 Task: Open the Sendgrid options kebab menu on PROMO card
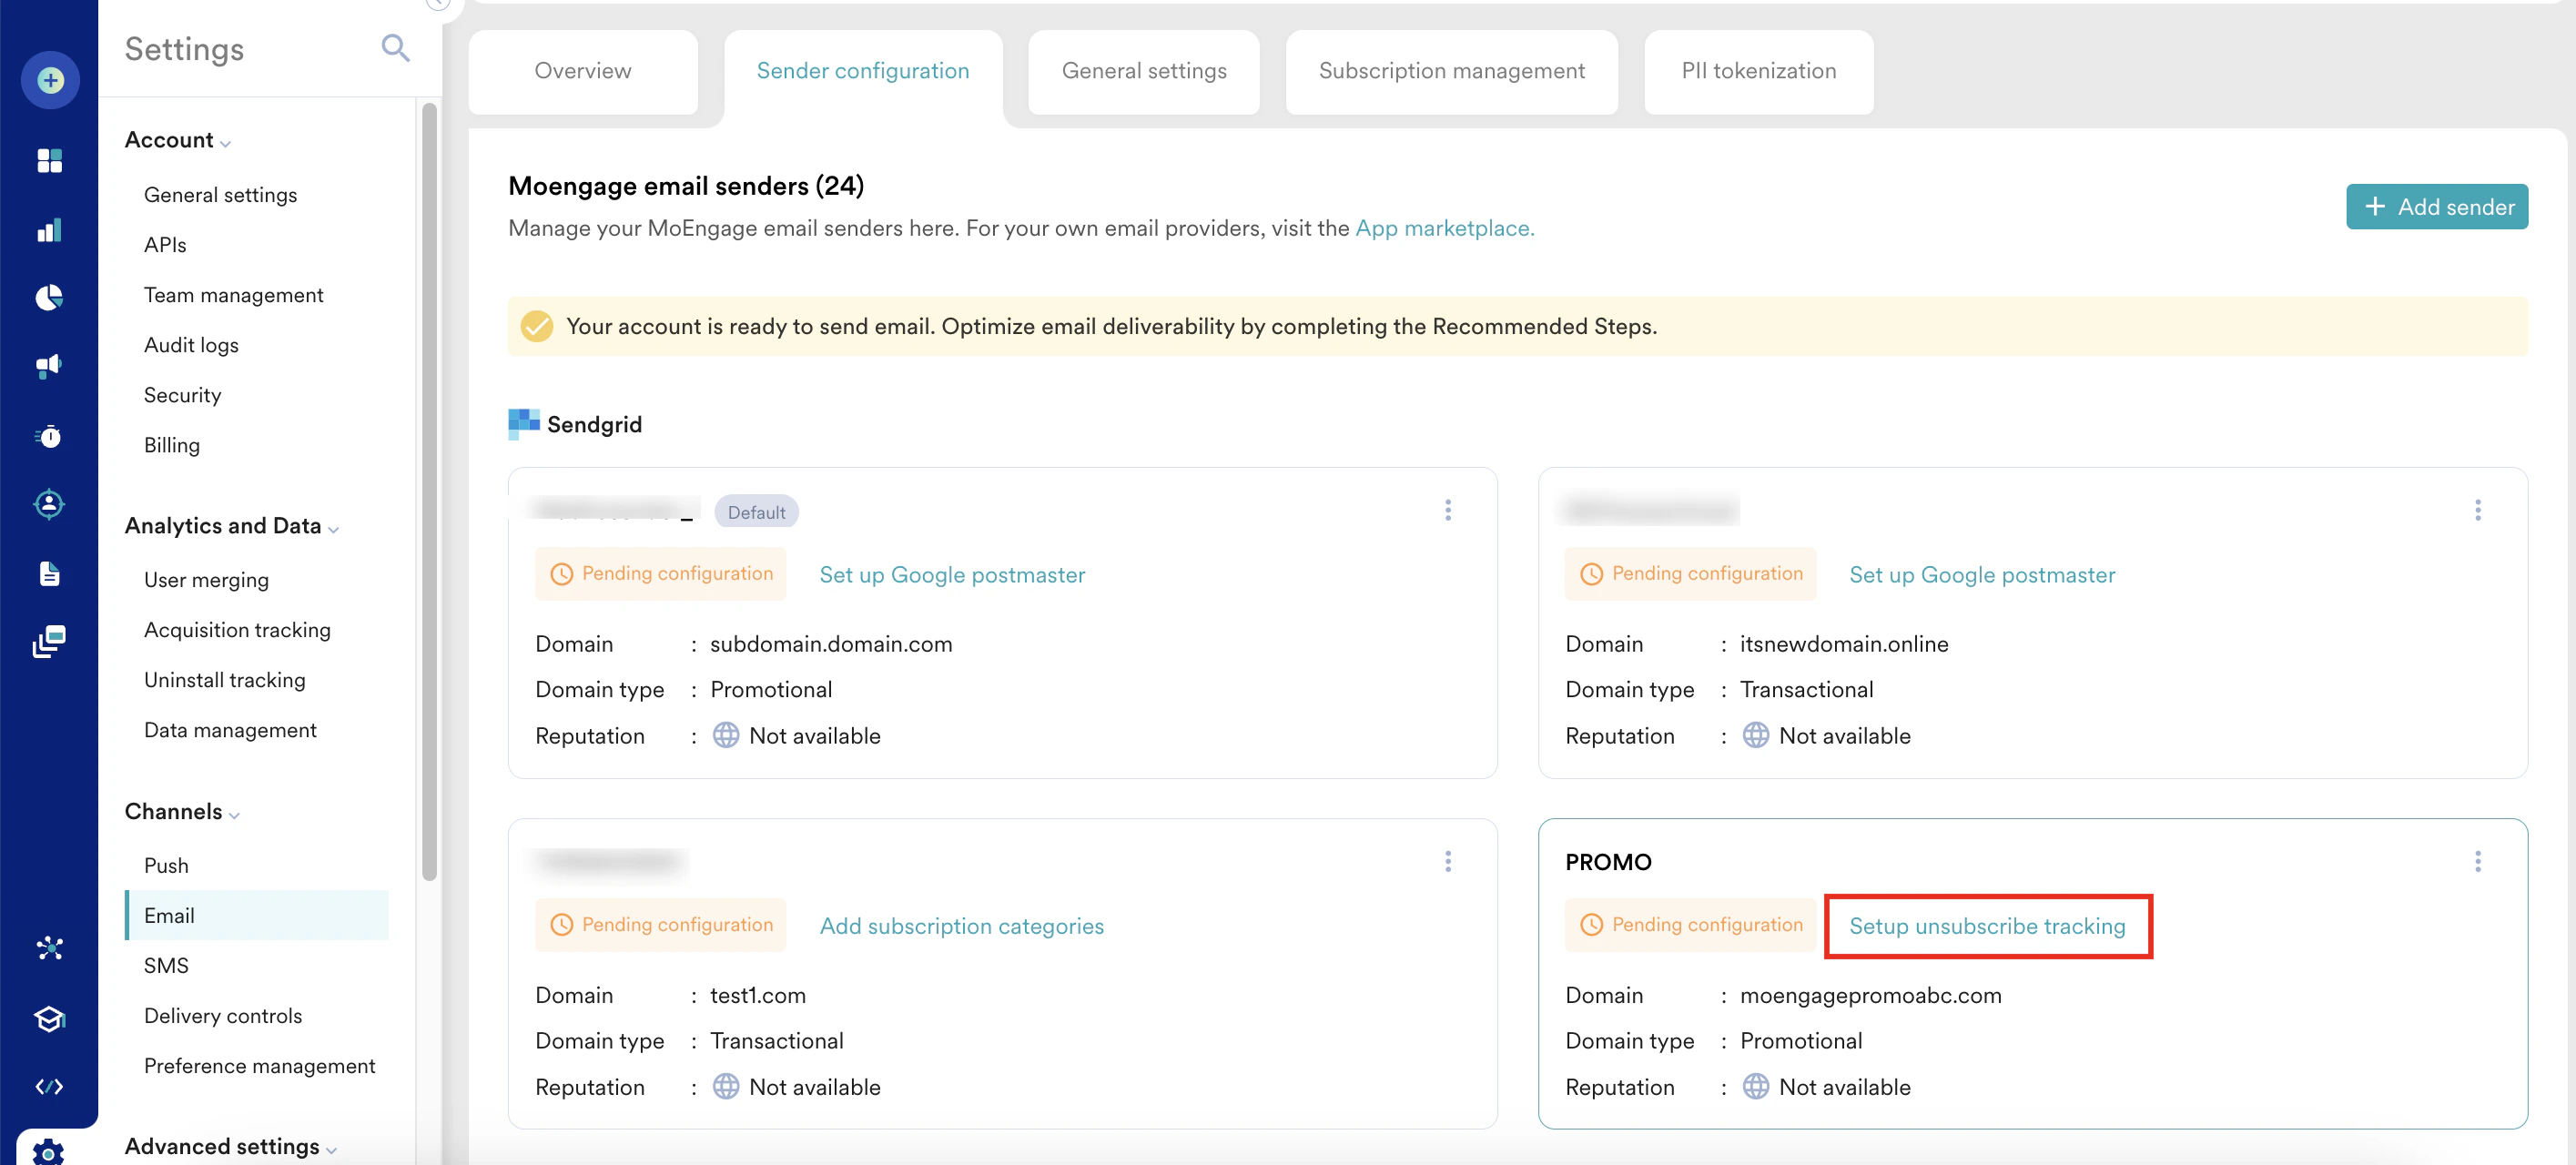(x=2479, y=861)
